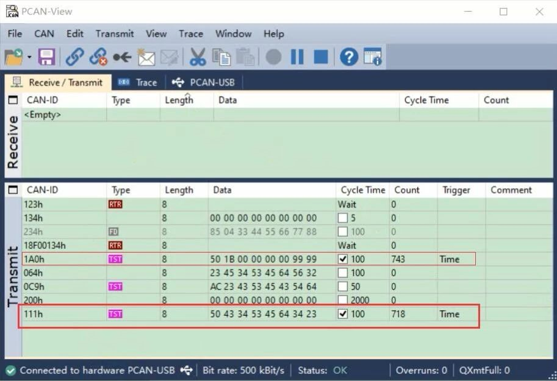
Task: Enable cycle time checkbox for 134h
Action: coord(342,218)
